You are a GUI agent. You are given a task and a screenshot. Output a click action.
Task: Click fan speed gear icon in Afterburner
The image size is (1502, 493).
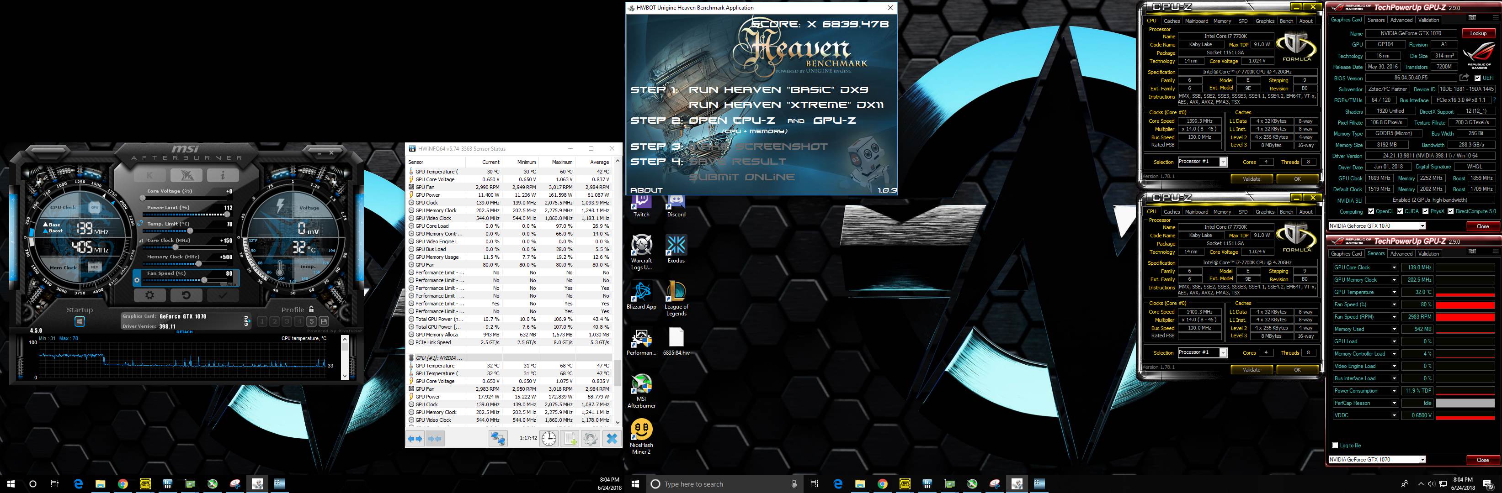tap(137, 281)
